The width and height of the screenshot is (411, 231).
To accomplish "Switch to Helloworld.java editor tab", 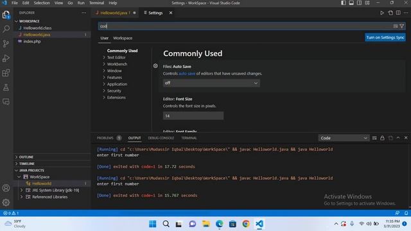I will pyautogui.click(x=116, y=13).
